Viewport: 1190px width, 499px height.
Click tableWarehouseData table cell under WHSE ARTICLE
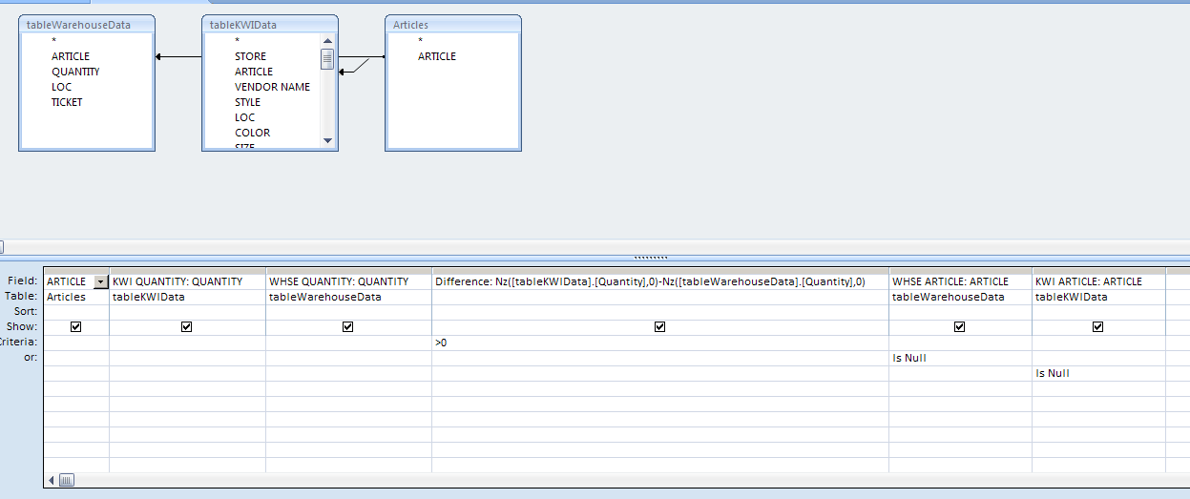pyautogui.click(x=960, y=297)
